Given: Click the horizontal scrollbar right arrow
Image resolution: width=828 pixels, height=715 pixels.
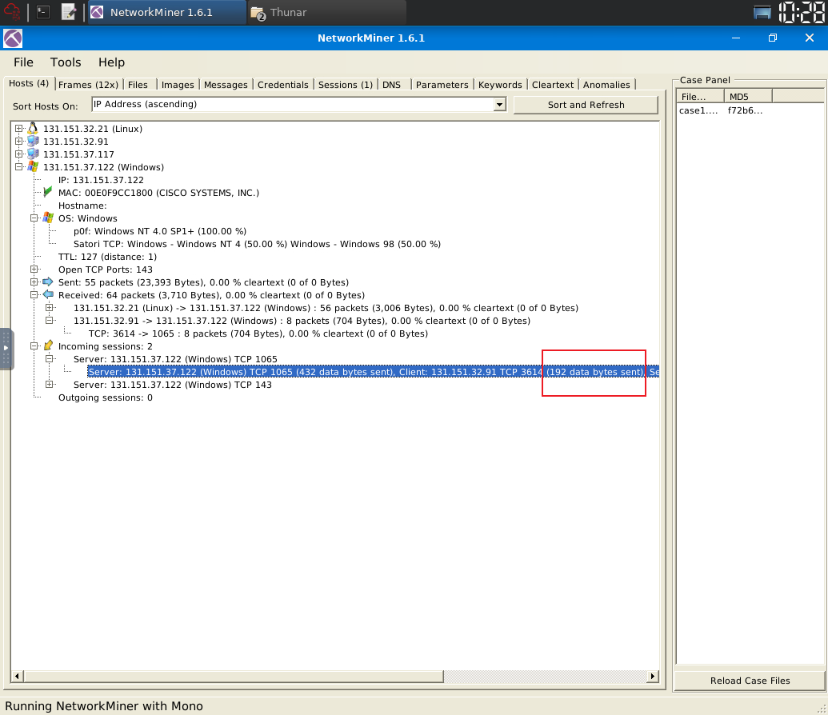Looking at the screenshot, I should [x=654, y=676].
